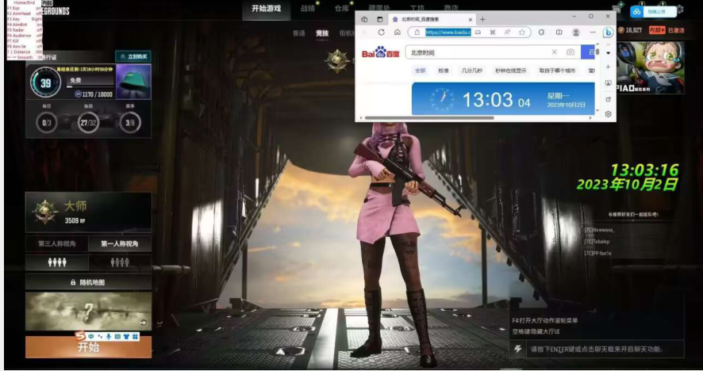Viewport: 703px width, 371px height.
Task: Open 战绩 top menu tab
Action: tap(308, 9)
